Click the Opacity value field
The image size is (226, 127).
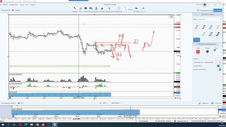(219, 62)
